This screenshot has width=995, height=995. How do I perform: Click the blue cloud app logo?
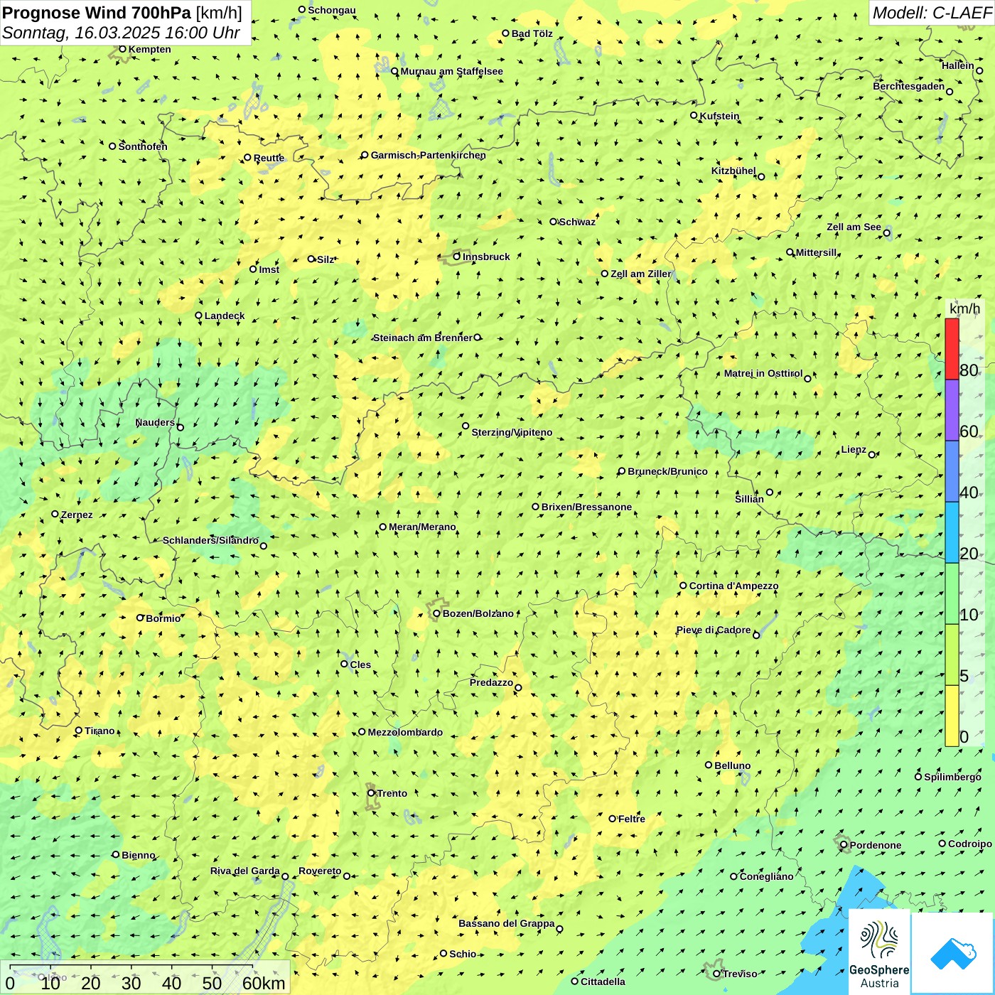(x=952, y=953)
